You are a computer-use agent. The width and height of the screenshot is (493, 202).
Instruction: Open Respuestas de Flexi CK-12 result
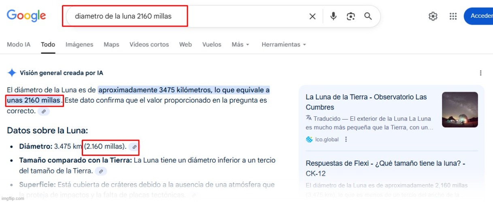(x=385, y=168)
